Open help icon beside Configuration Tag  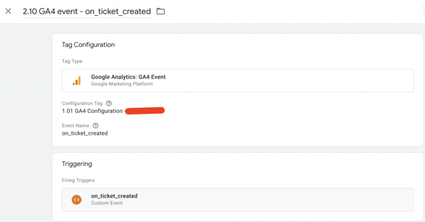pyautogui.click(x=108, y=103)
